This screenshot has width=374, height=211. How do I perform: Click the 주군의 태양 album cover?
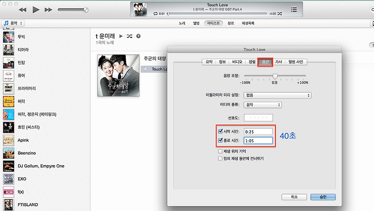[x=118, y=75]
